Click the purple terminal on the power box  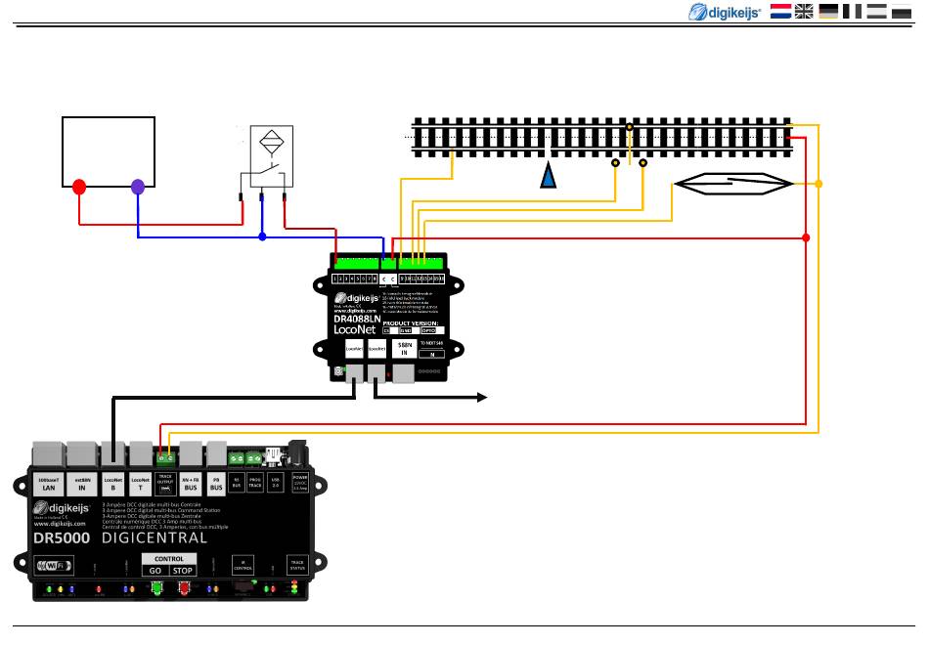tap(138, 186)
